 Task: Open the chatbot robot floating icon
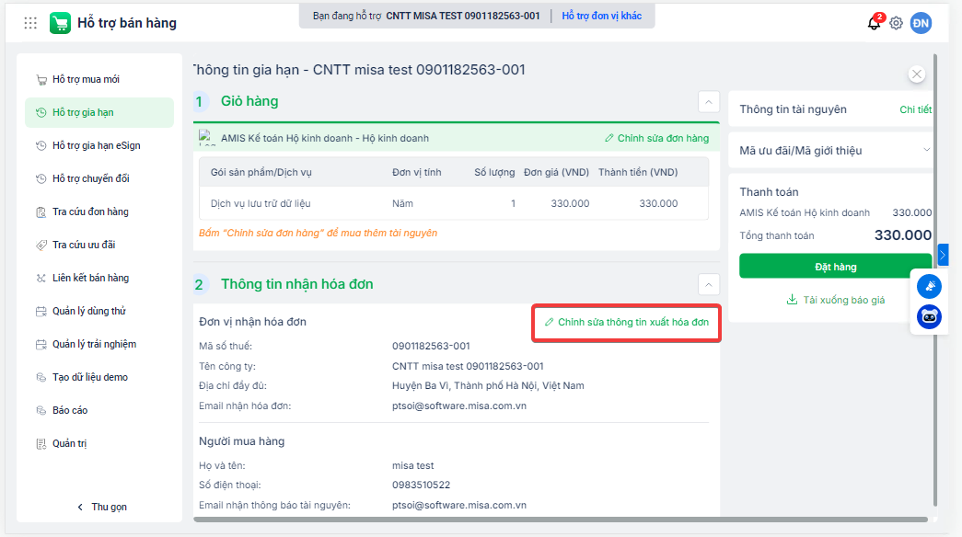pos(929,317)
